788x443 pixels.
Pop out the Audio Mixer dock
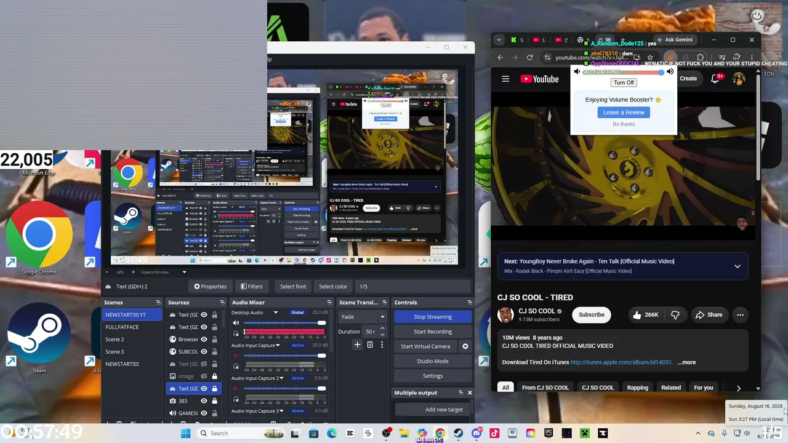(x=329, y=302)
